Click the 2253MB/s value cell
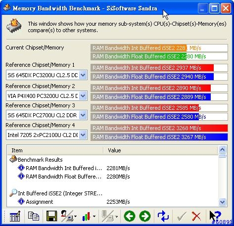 [118, 202]
